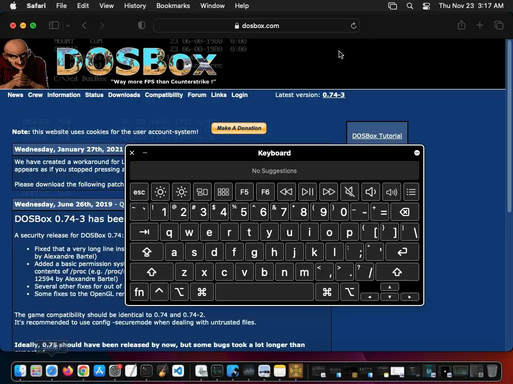
Task: Tap the up arrow key
Action: point(390,287)
